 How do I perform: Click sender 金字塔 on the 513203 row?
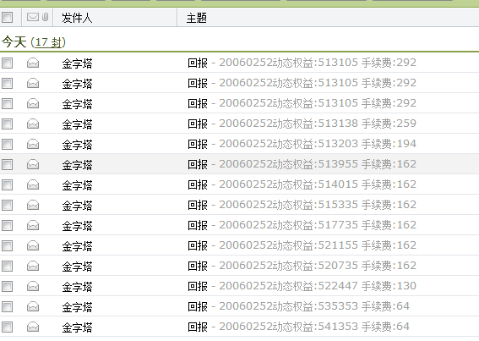tap(77, 145)
